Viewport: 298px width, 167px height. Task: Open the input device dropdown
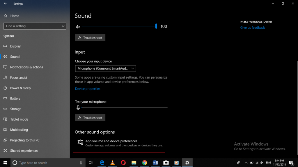coord(105,68)
